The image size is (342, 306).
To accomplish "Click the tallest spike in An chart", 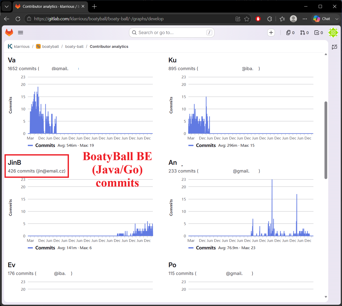I will [272, 208].
